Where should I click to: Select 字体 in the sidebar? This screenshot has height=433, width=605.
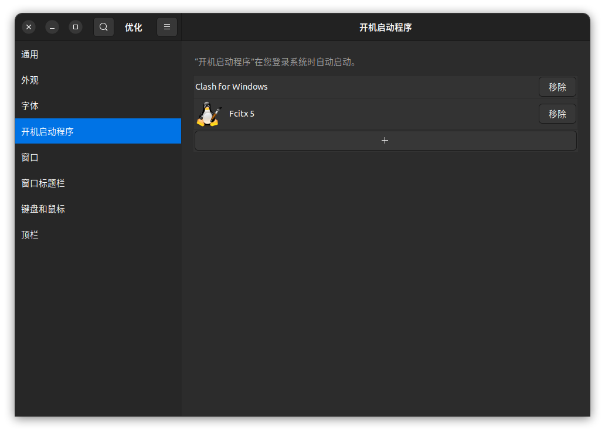pos(30,106)
